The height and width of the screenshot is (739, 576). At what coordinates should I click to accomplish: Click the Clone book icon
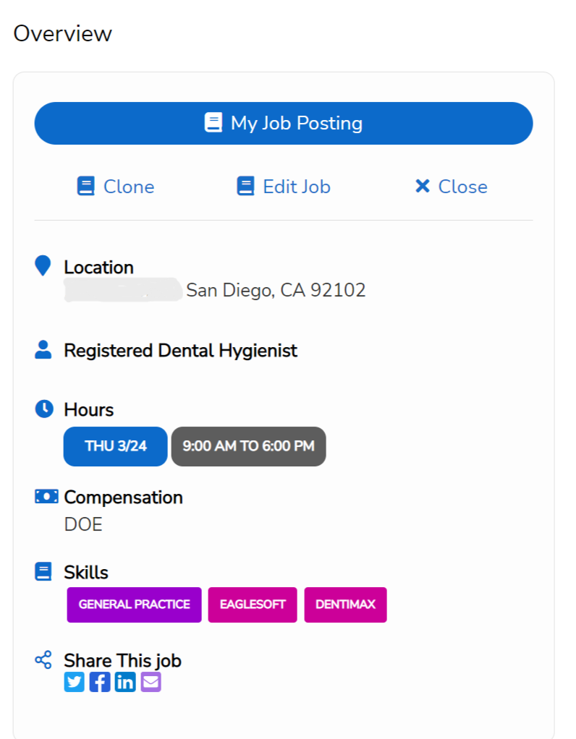pos(86,186)
